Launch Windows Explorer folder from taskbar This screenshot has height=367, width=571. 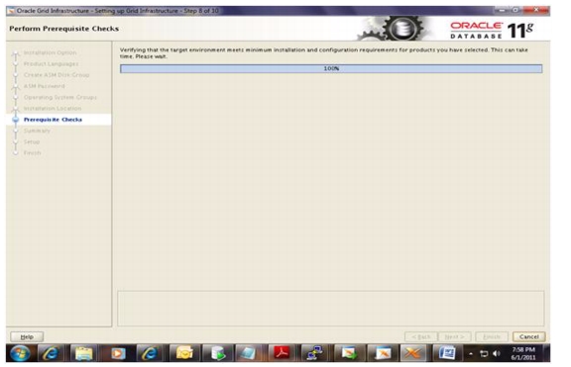coord(83,353)
